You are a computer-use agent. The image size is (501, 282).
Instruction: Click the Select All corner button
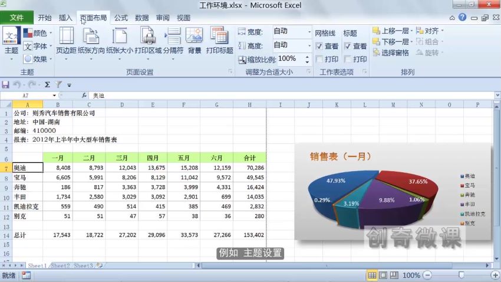click(6, 104)
